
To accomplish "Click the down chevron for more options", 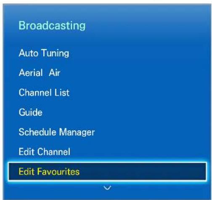I will point(107,188).
